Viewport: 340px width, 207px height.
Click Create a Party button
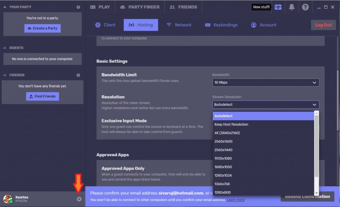click(x=42, y=29)
